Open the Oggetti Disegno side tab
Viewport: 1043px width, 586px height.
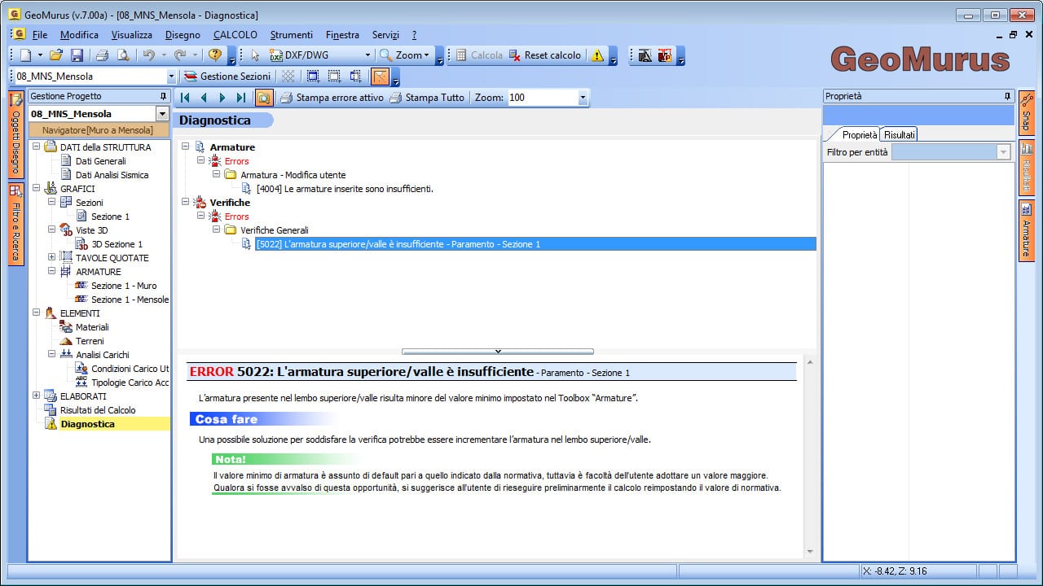tap(15, 135)
